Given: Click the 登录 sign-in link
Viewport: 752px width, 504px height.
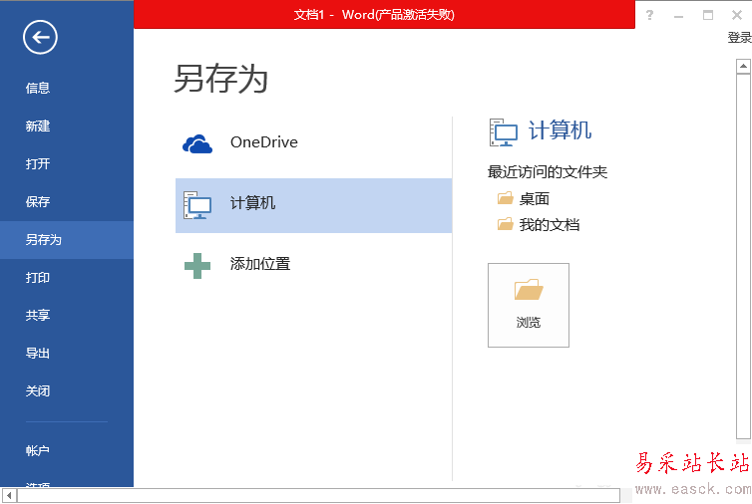Looking at the screenshot, I should [739, 38].
